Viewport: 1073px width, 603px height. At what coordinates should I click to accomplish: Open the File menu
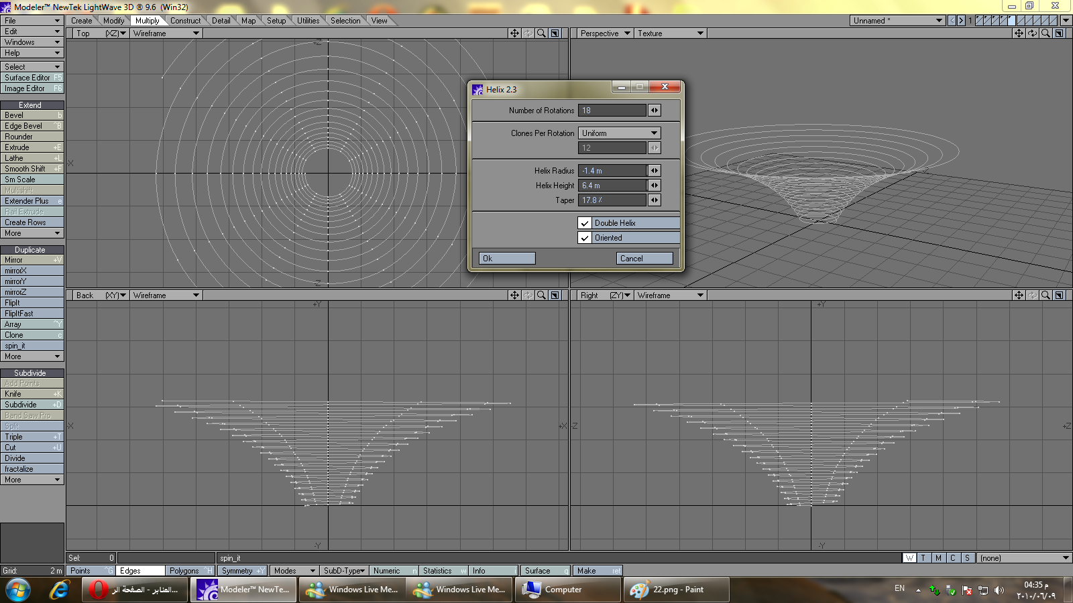32,21
